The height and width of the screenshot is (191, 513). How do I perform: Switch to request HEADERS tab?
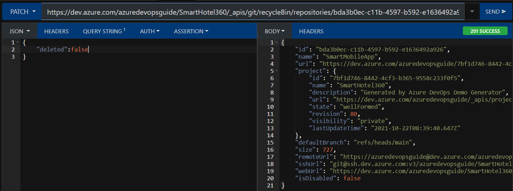tap(56, 31)
